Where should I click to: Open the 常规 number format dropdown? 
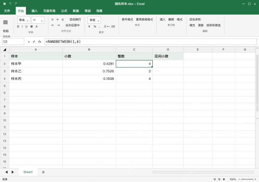[94, 20]
